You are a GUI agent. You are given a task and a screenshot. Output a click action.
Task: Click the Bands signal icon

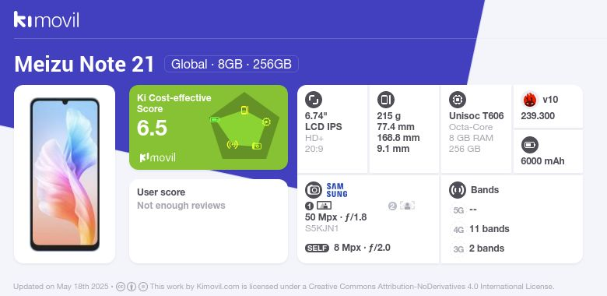[458, 190]
